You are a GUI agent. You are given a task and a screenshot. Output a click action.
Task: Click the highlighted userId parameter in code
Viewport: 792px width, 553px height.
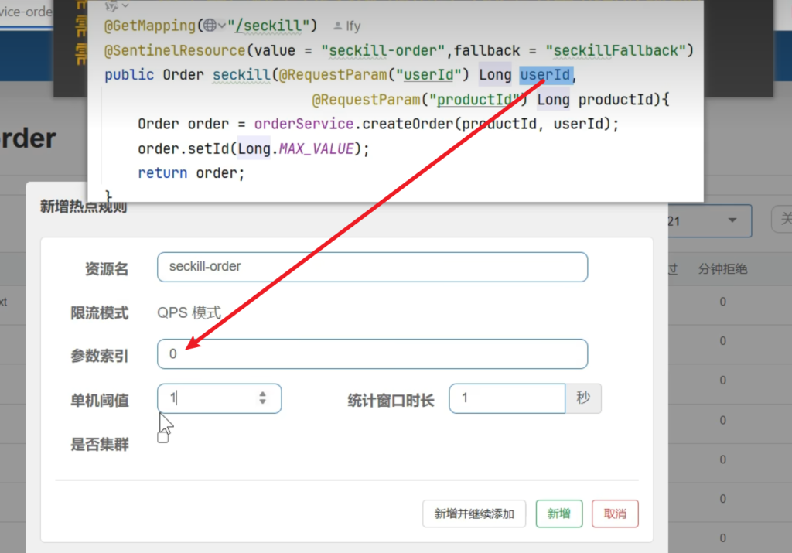pyautogui.click(x=545, y=75)
